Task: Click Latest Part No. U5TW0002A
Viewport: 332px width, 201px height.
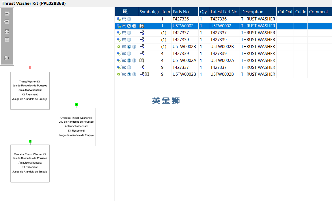Action: click(222, 60)
